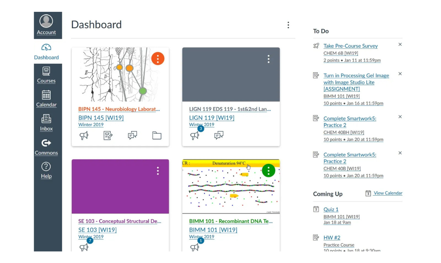Open Calendar in sidebar navigation
The height and width of the screenshot is (263, 441).
pyautogui.click(x=46, y=99)
